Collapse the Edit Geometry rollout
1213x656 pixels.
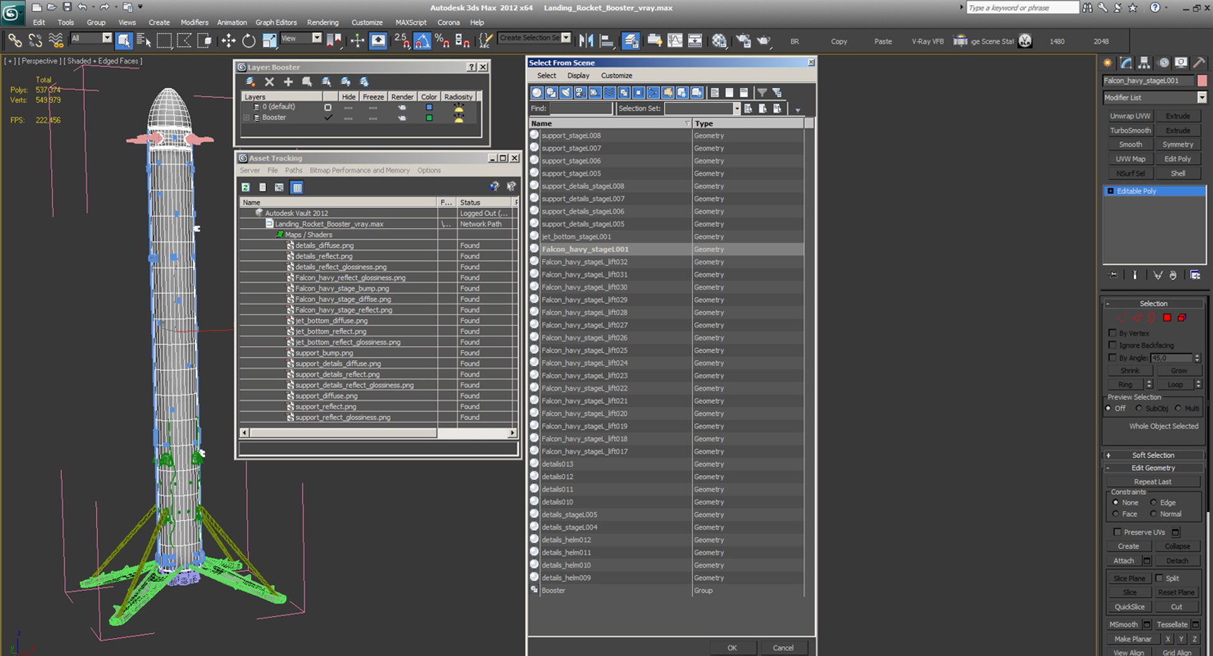click(1154, 468)
